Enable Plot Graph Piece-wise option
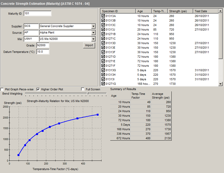The image size is (224, 173). click(2, 89)
